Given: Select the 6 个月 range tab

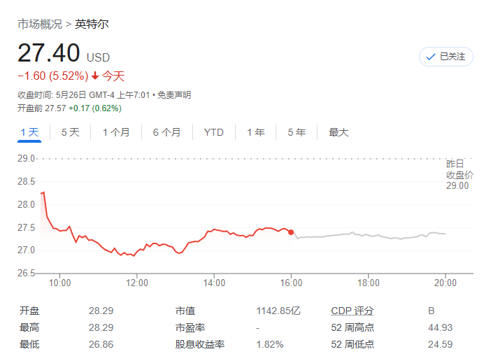Looking at the screenshot, I should [166, 132].
